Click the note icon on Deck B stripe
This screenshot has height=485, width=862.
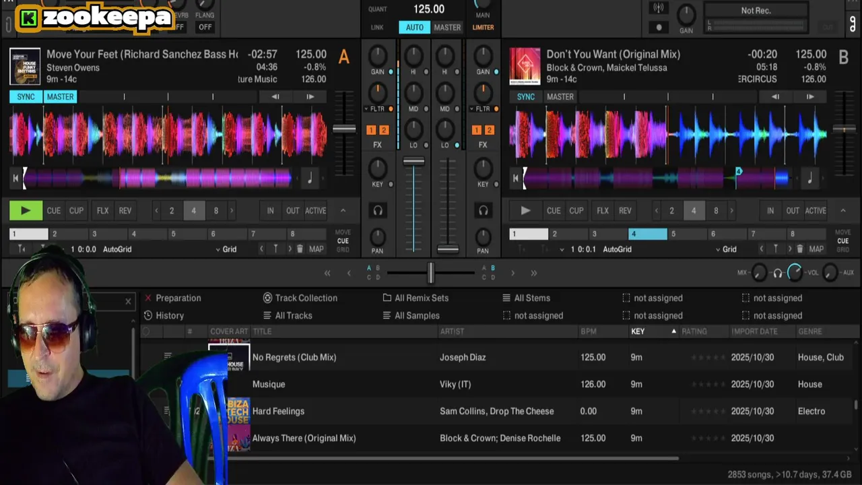coord(810,179)
